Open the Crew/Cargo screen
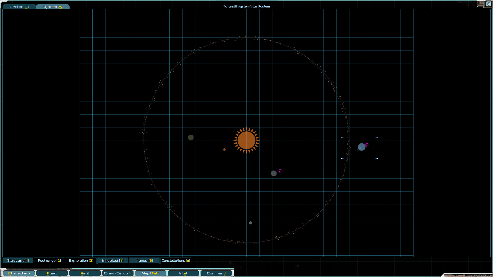 117,273
